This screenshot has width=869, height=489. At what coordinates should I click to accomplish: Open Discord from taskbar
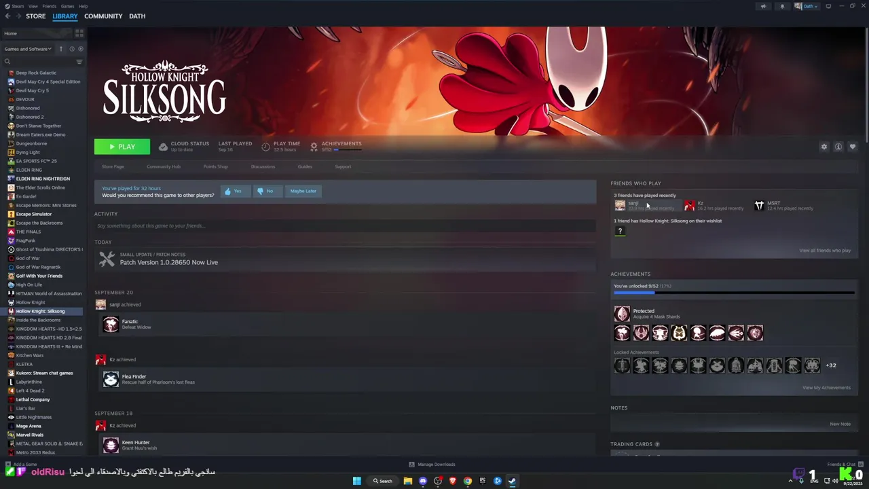[423, 481]
